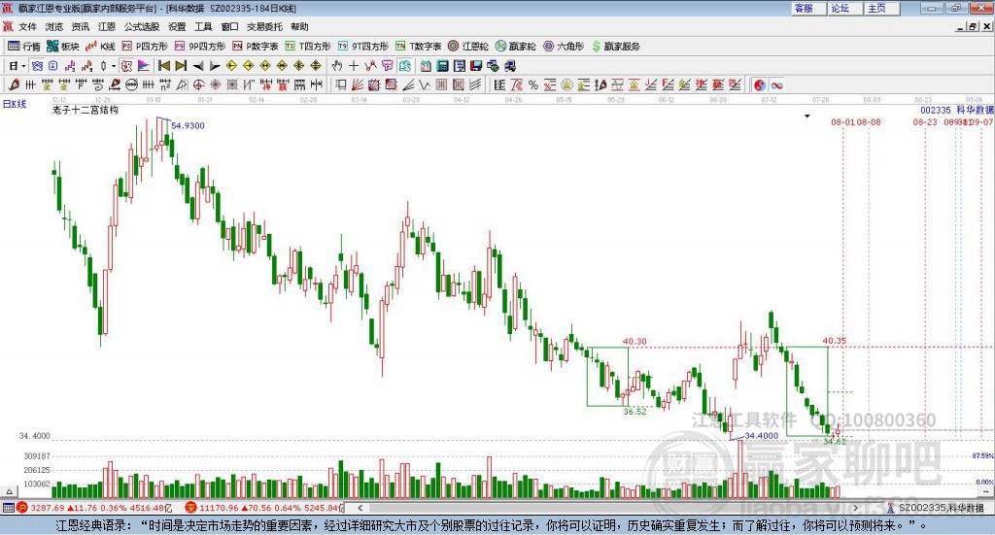Select the hand pan tool
The height and width of the screenshot is (535, 995).
point(336,66)
